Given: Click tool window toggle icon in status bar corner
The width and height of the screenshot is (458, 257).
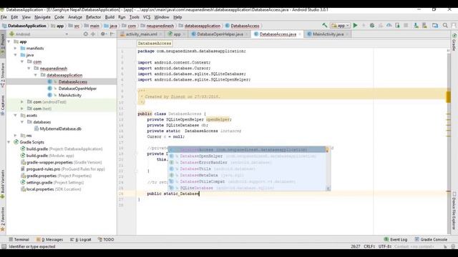Looking at the screenshot, I should (4, 246).
